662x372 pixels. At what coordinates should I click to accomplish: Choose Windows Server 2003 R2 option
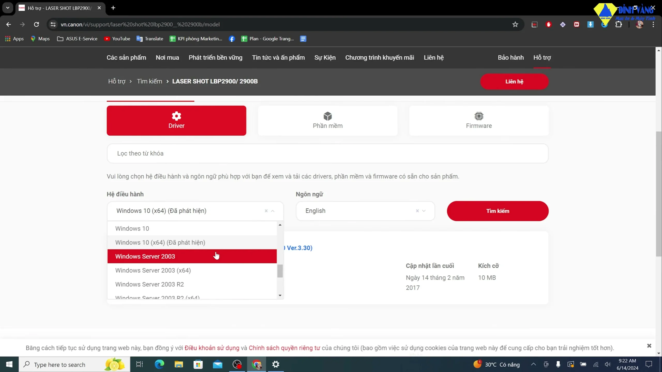point(192,284)
